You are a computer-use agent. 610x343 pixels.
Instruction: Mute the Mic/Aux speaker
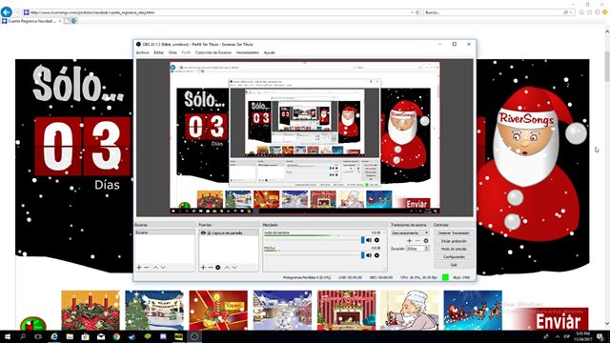pos(369,255)
